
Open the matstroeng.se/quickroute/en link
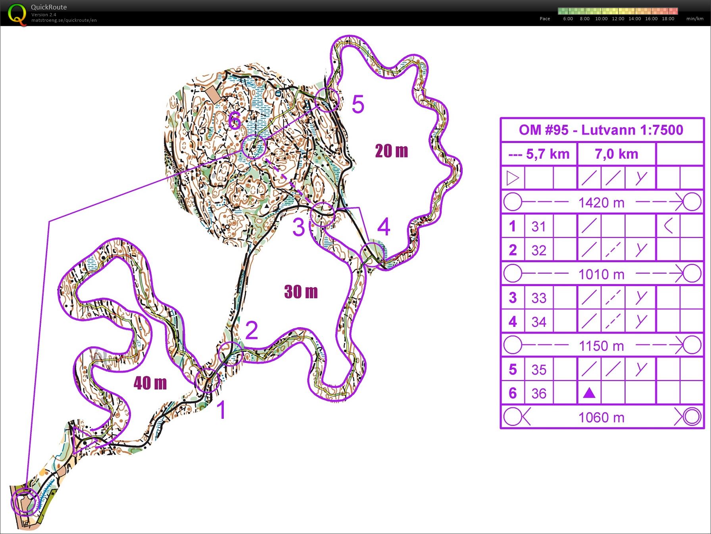pos(64,20)
